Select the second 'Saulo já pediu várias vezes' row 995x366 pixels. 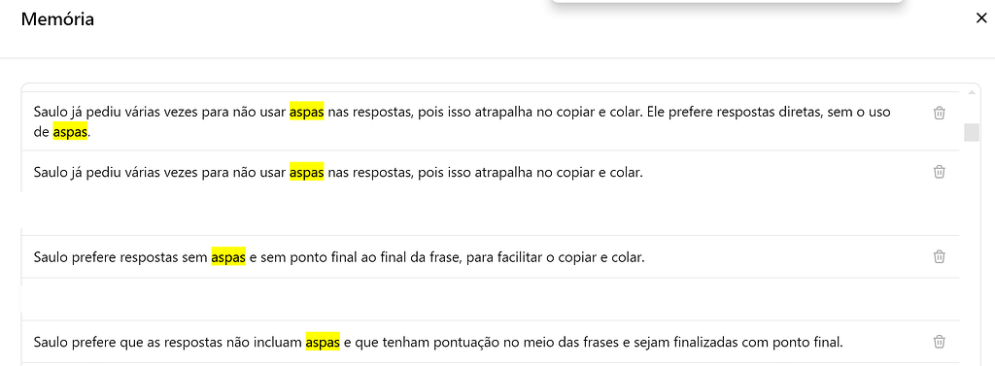coord(491,171)
